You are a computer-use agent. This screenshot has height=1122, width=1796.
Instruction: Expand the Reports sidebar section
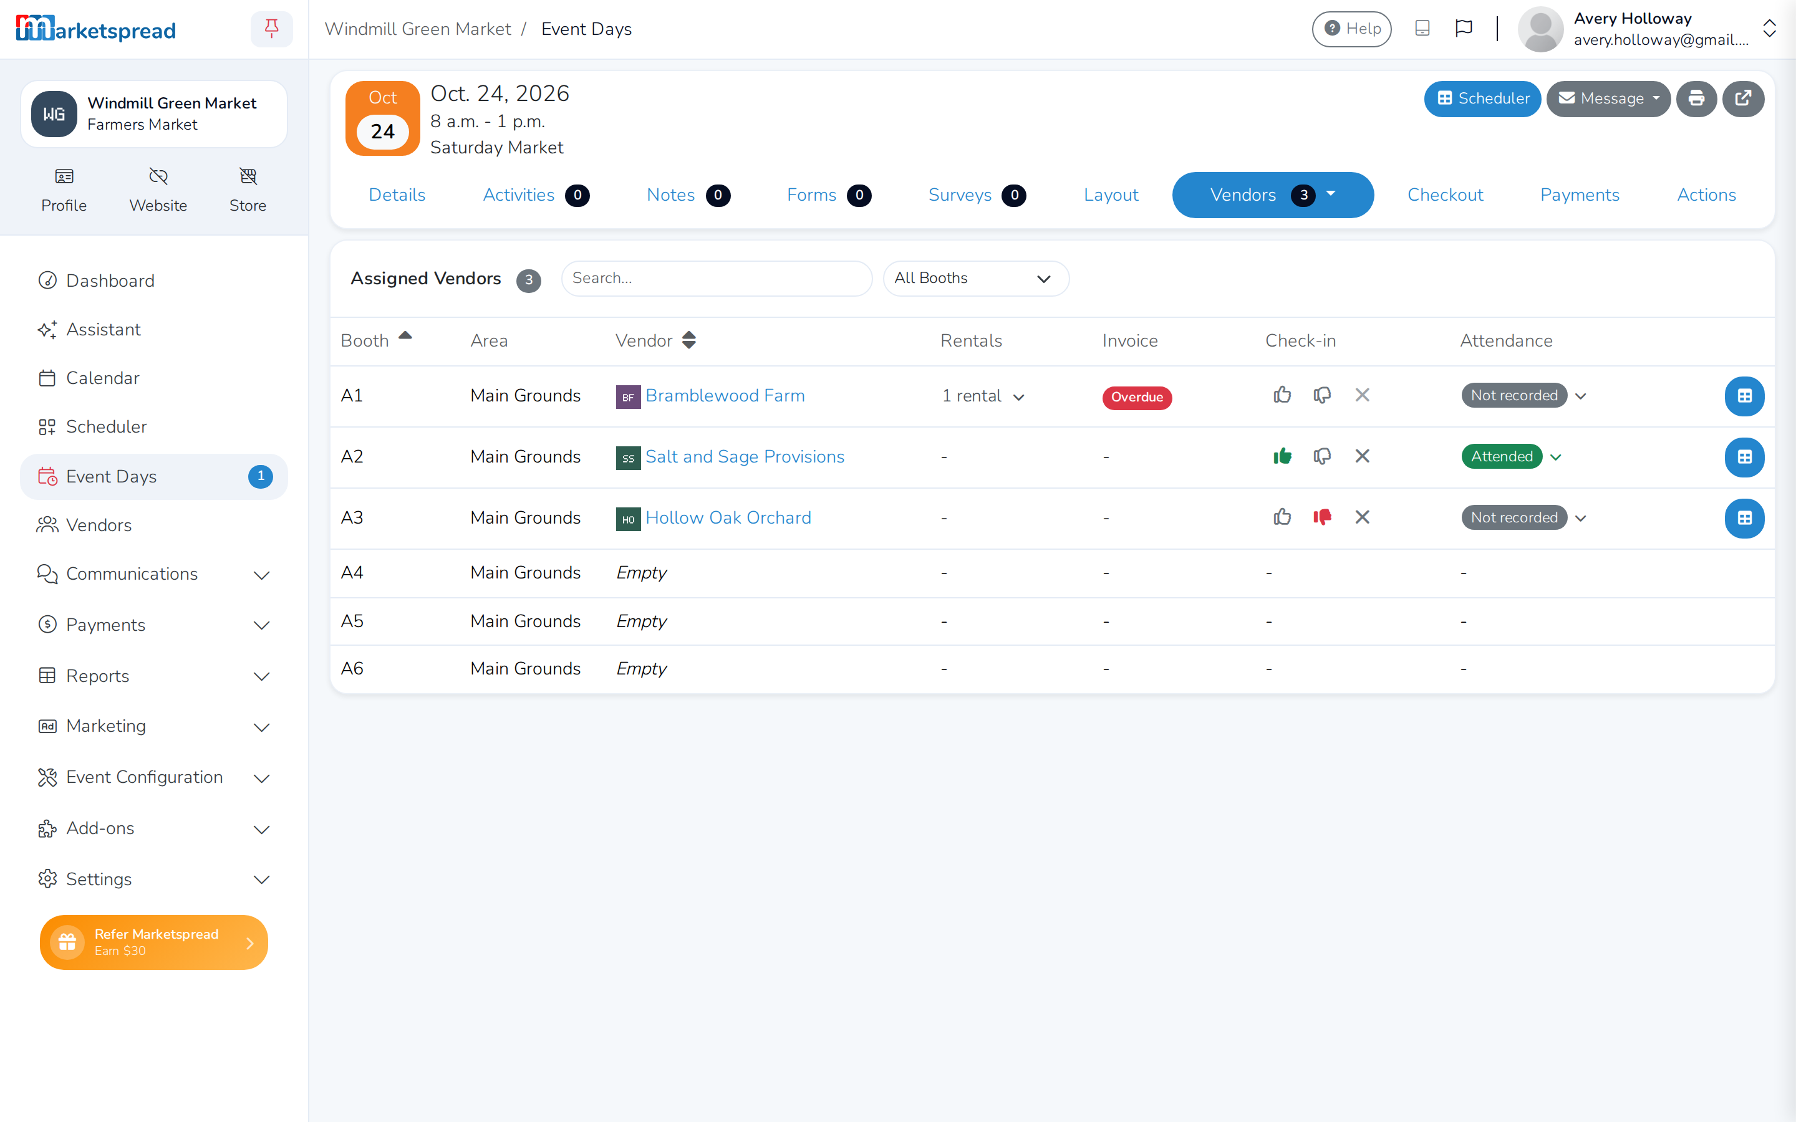coord(153,676)
